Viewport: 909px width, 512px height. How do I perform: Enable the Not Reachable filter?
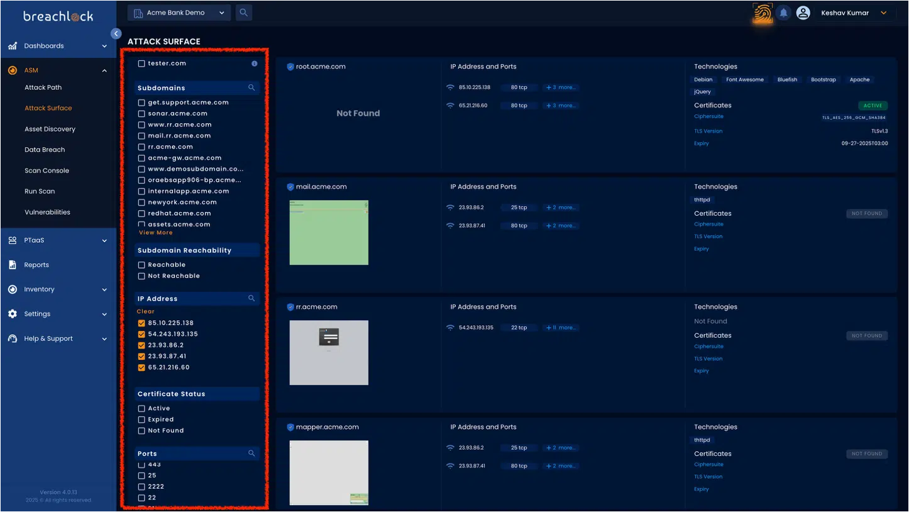pyautogui.click(x=141, y=276)
